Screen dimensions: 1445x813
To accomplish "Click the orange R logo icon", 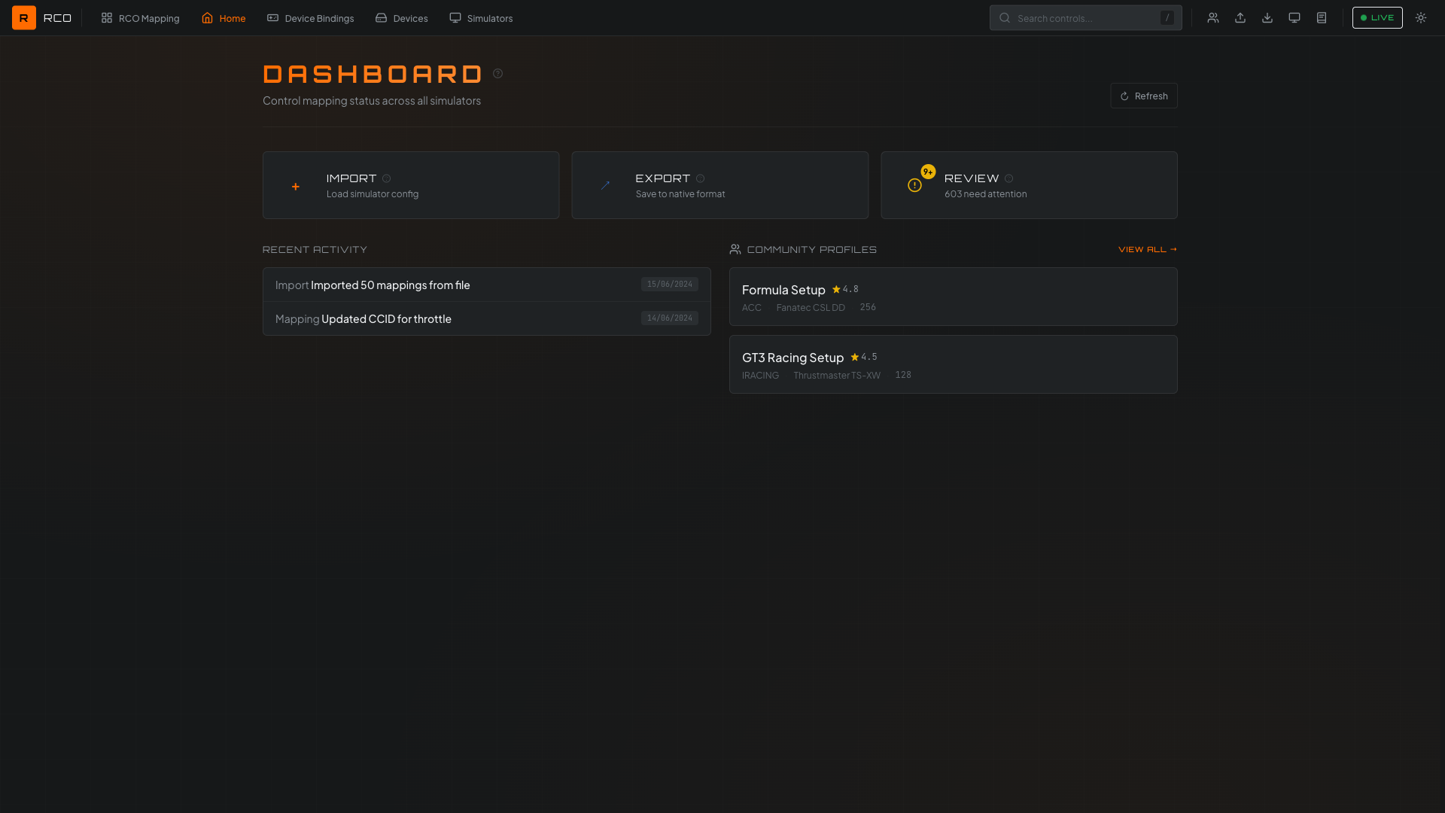I will [24, 18].
